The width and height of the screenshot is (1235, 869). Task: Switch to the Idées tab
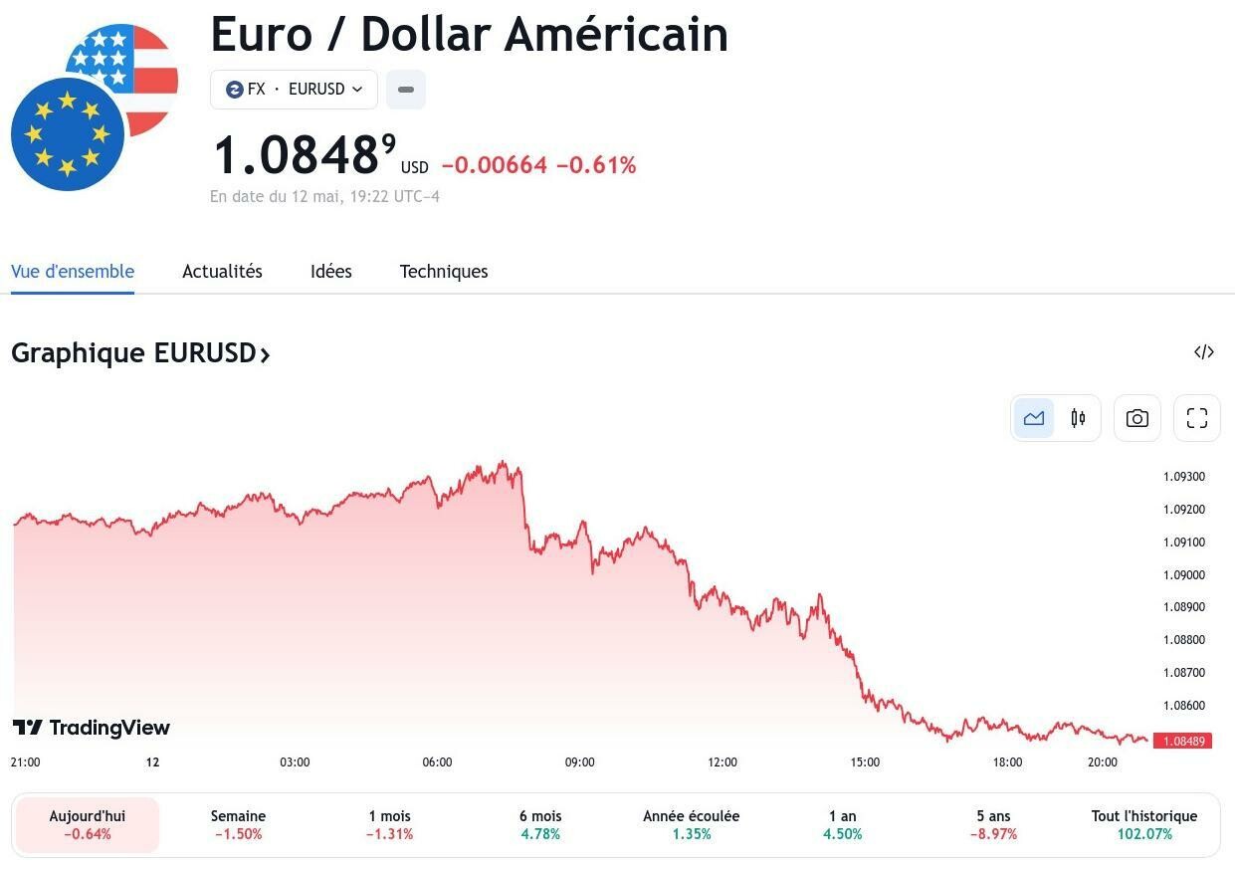(331, 272)
